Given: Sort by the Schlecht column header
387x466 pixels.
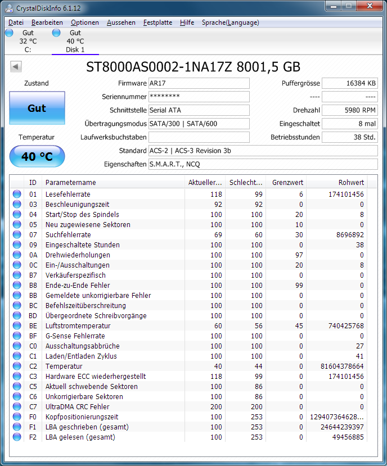Looking at the screenshot, I should click(x=246, y=183).
